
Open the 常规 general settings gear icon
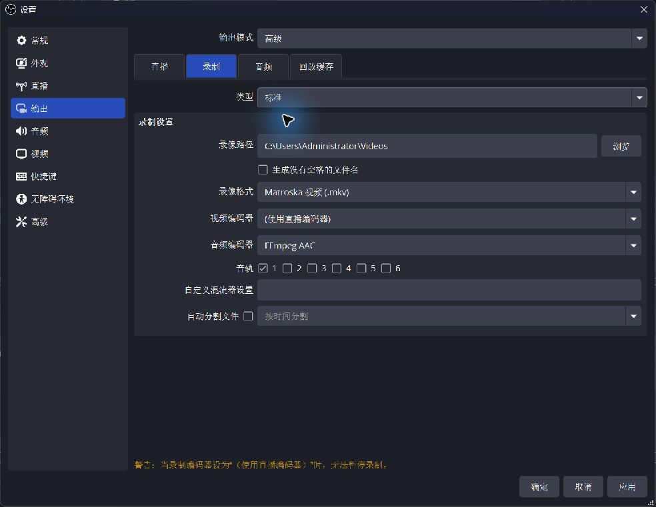coord(21,40)
